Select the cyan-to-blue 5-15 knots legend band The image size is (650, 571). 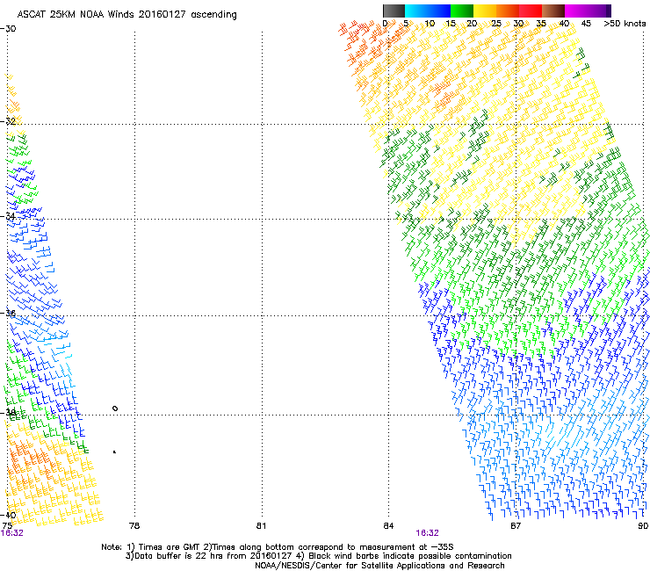point(428,11)
